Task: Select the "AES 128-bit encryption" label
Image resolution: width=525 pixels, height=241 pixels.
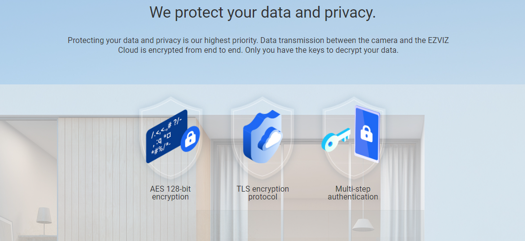Action: pos(170,193)
